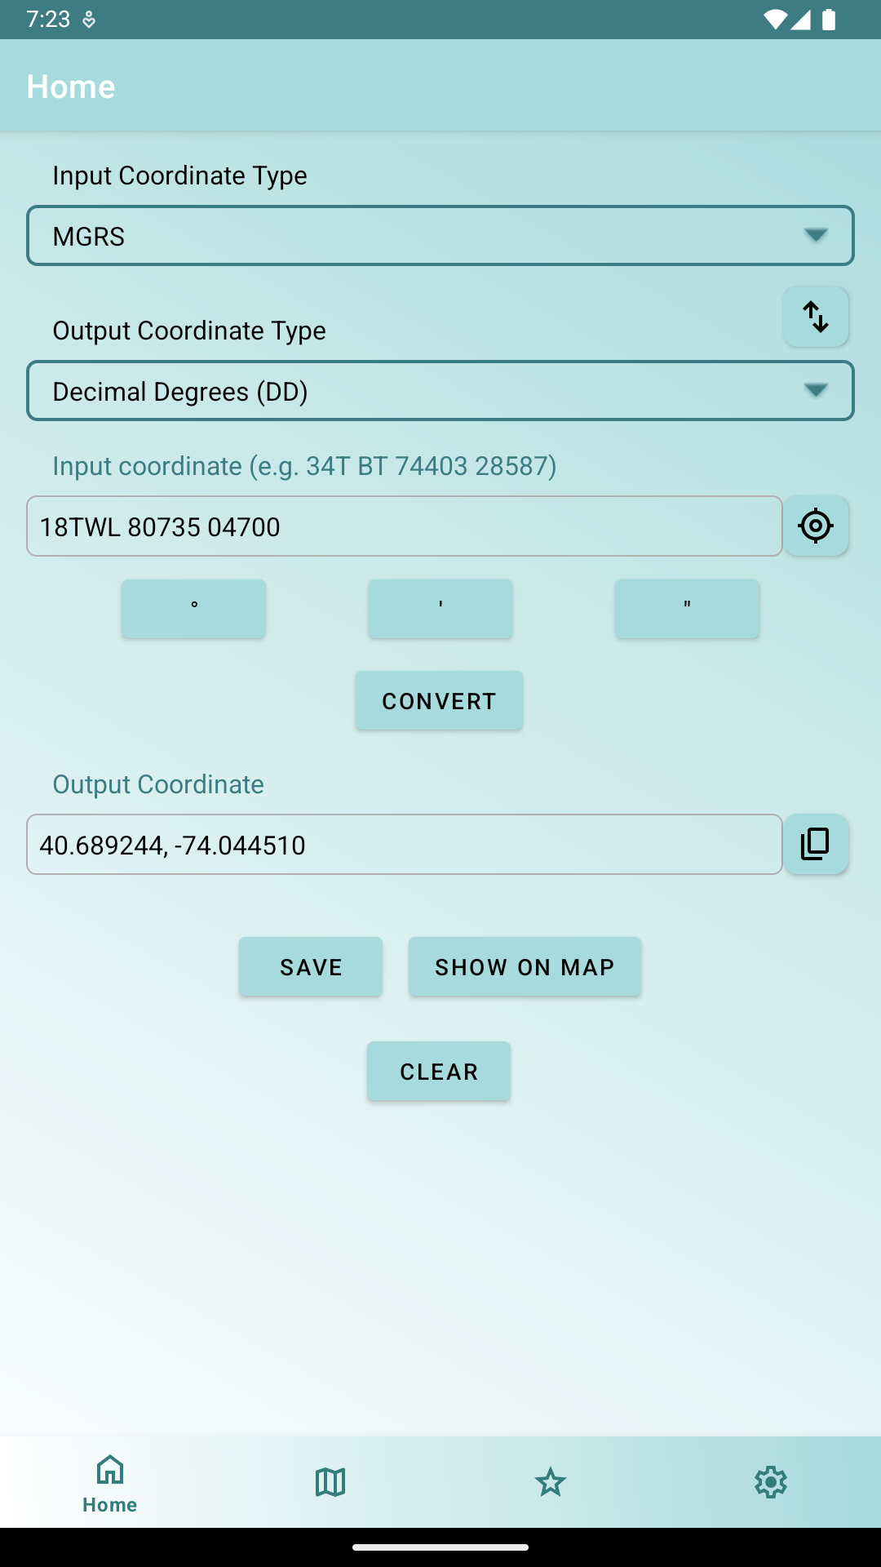Open Settings gear in bottom navigation
This screenshot has width=881, height=1567.
771,1481
